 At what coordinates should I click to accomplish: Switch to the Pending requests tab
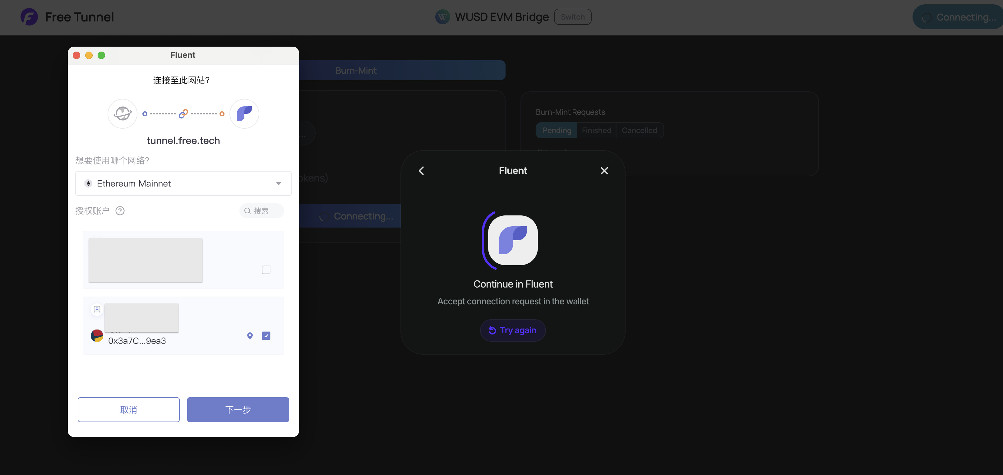point(557,131)
